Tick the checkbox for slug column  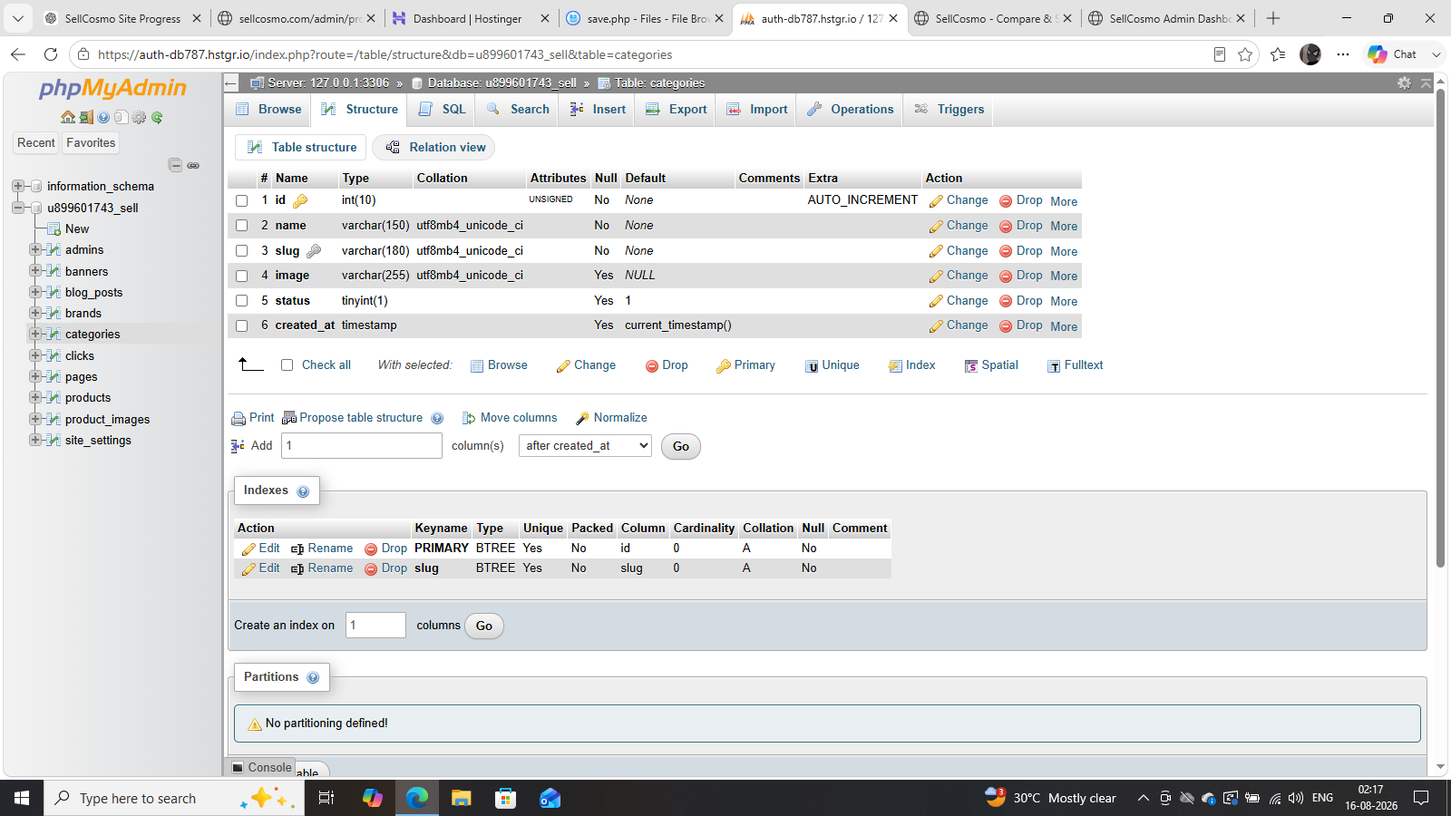click(x=241, y=251)
